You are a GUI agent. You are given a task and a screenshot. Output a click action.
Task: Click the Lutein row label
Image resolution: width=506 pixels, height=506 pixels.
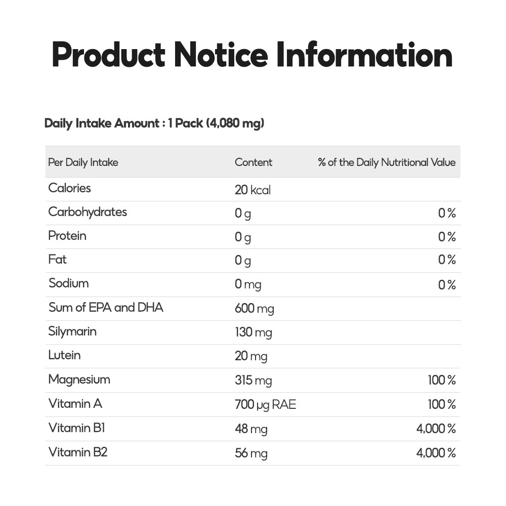pyautogui.click(x=64, y=355)
